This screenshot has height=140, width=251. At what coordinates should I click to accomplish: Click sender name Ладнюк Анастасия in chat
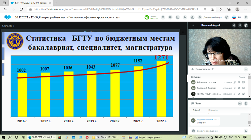click(205, 120)
